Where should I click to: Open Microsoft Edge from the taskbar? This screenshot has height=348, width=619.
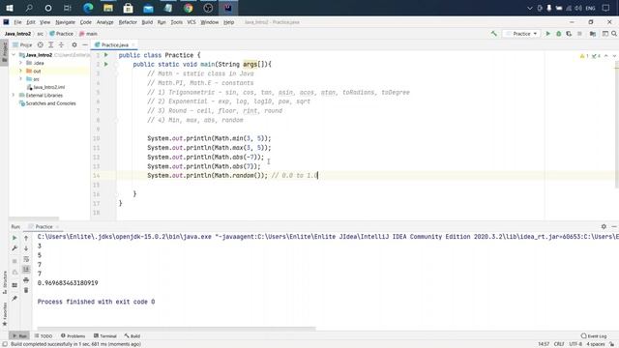click(88, 8)
